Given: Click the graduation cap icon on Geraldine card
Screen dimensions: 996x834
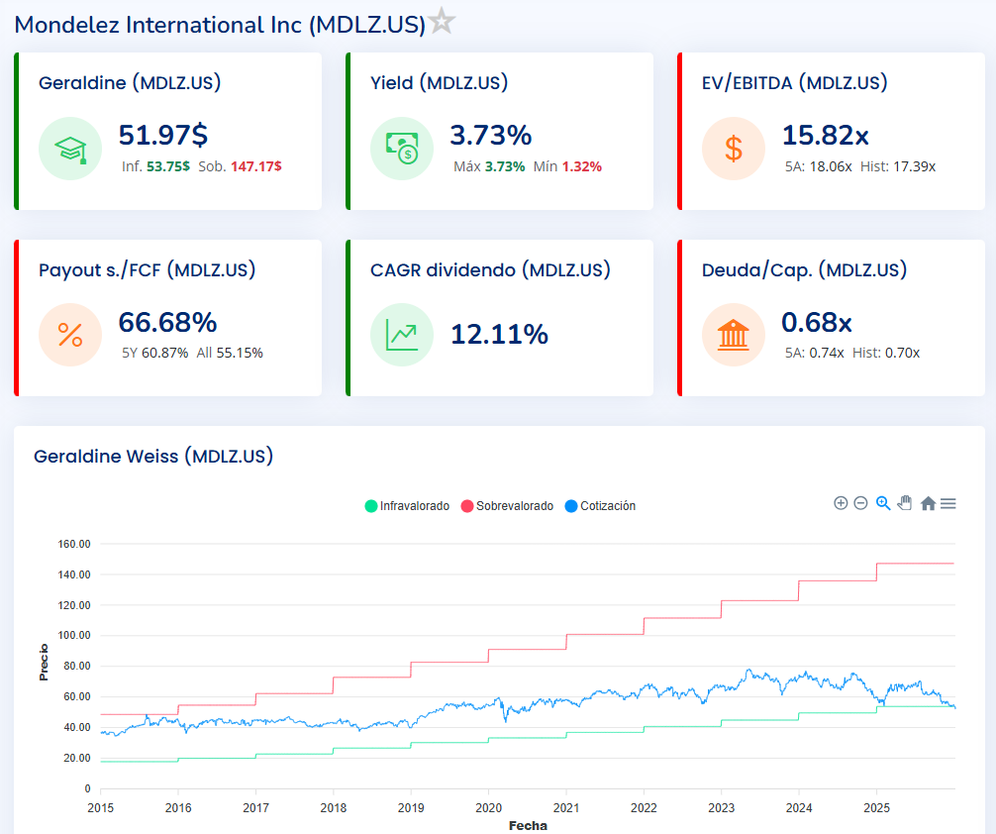Looking at the screenshot, I should click(70, 149).
